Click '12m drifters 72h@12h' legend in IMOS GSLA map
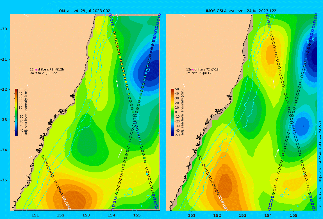323x219 pixels. coord(203,69)
